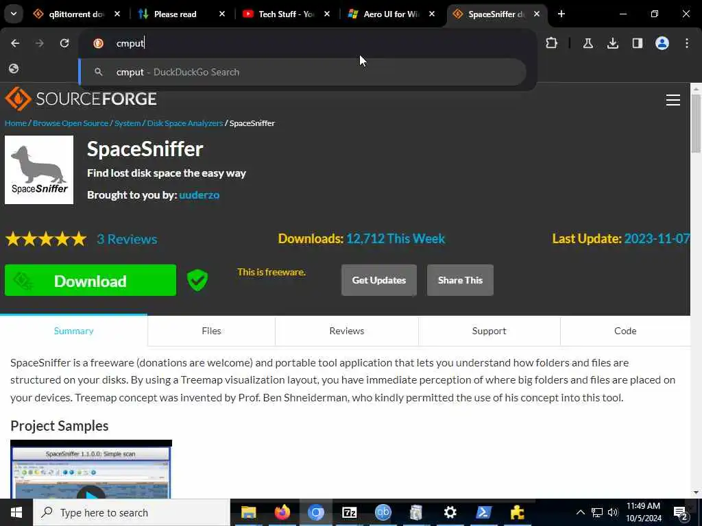Select the Support tab

pyautogui.click(x=489, y=331)
